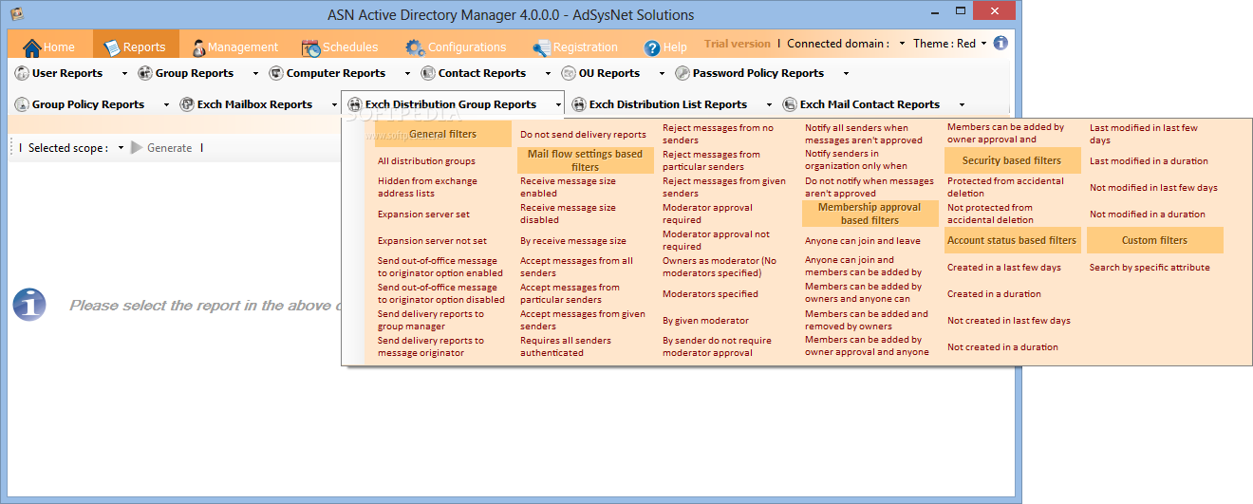Screen dimensions: 1253x504
Task: Click the Home tab house icon
Action: click(31, 47)
